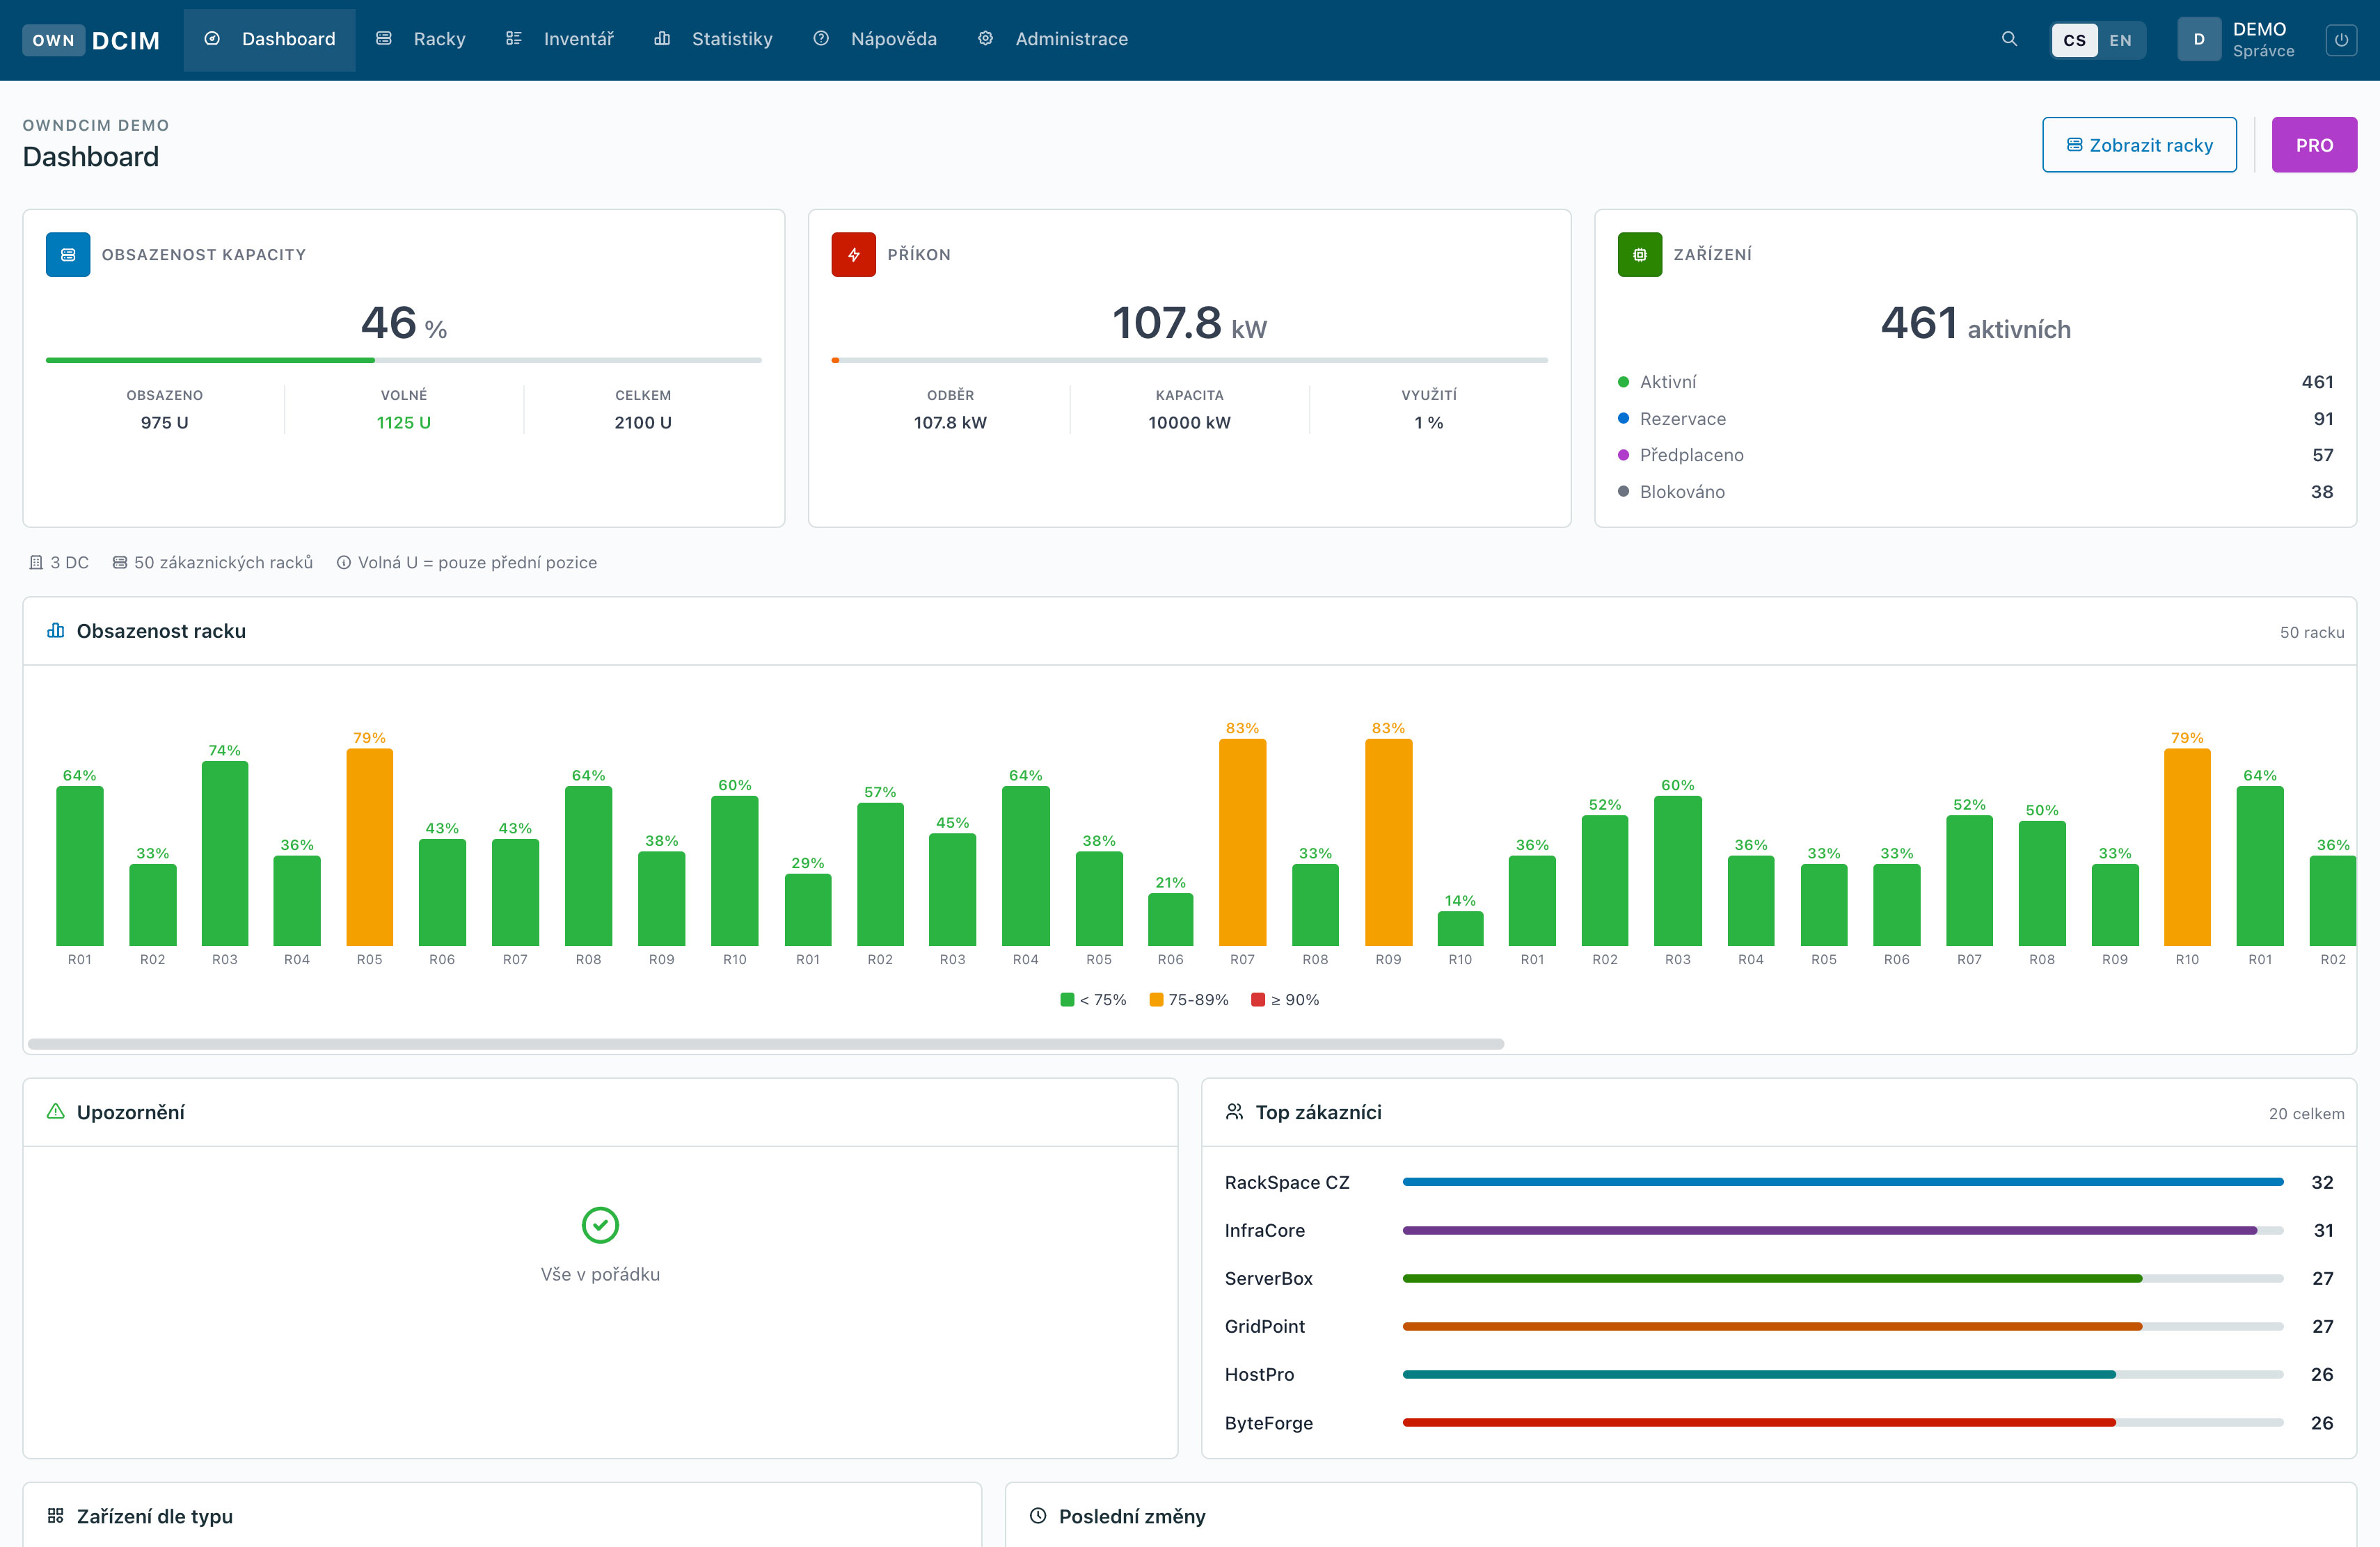2380x1547 pixels.
Task: Open the Dashboard menu item
Action: point(269,39)
